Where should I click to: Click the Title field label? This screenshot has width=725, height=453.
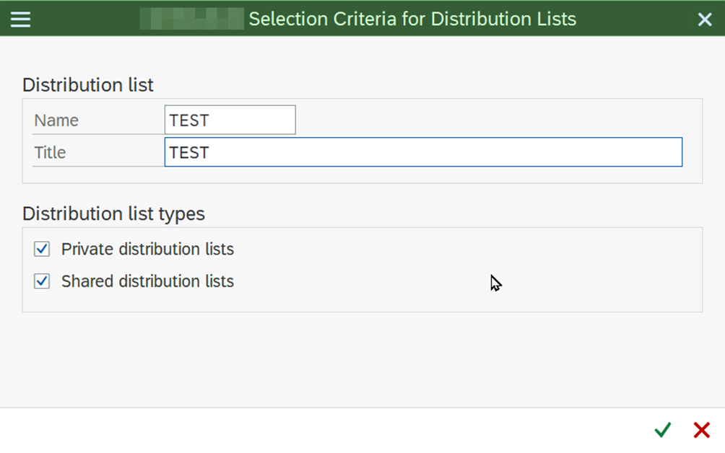(x=50, y=152)
